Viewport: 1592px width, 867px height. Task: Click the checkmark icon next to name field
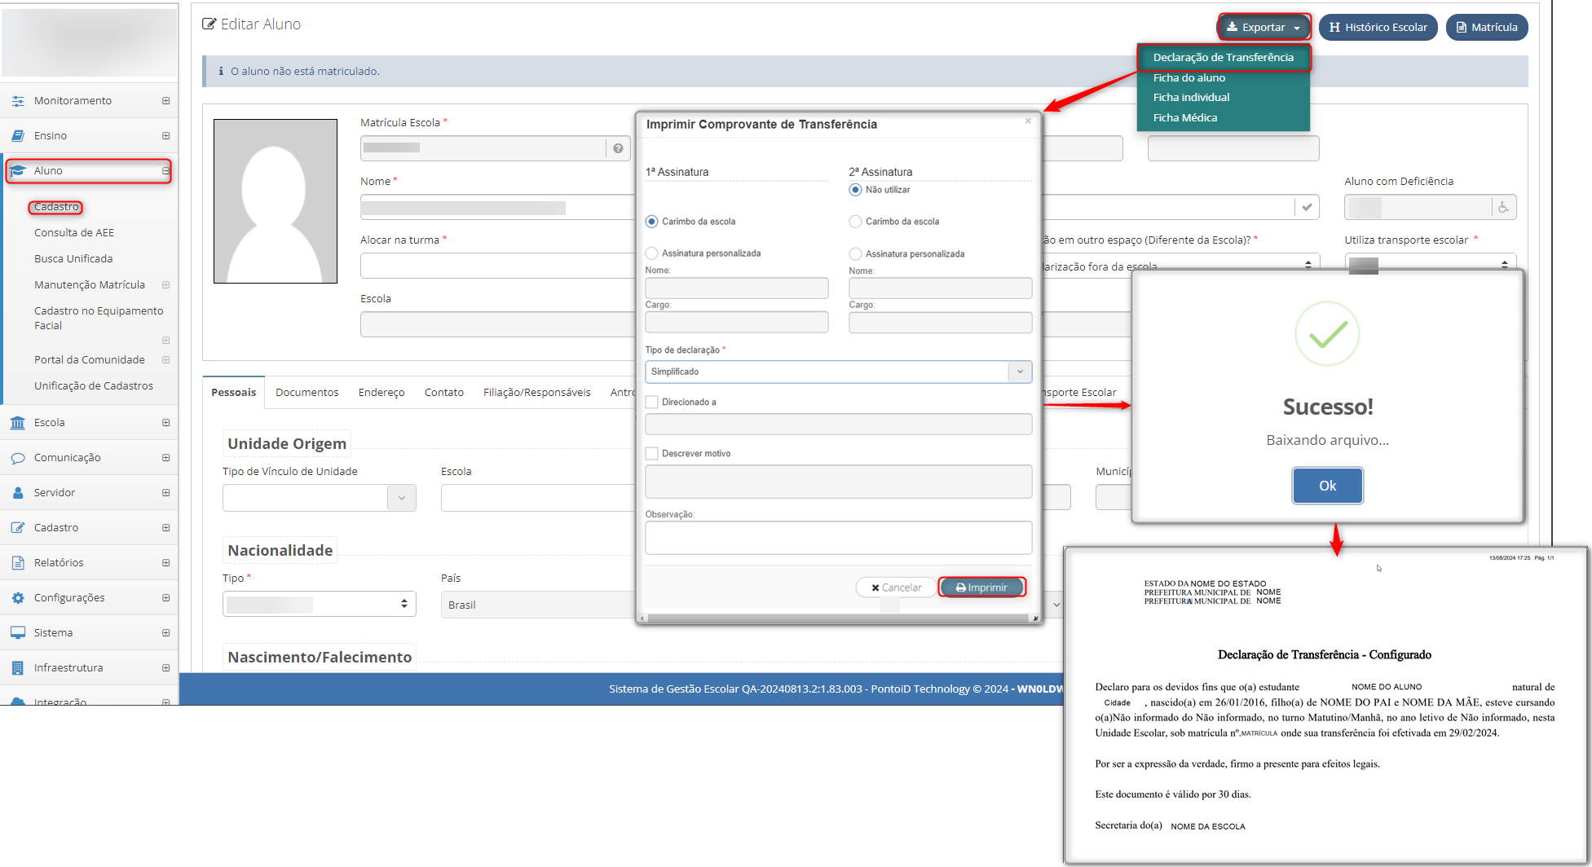click(x=1307, y=207)
